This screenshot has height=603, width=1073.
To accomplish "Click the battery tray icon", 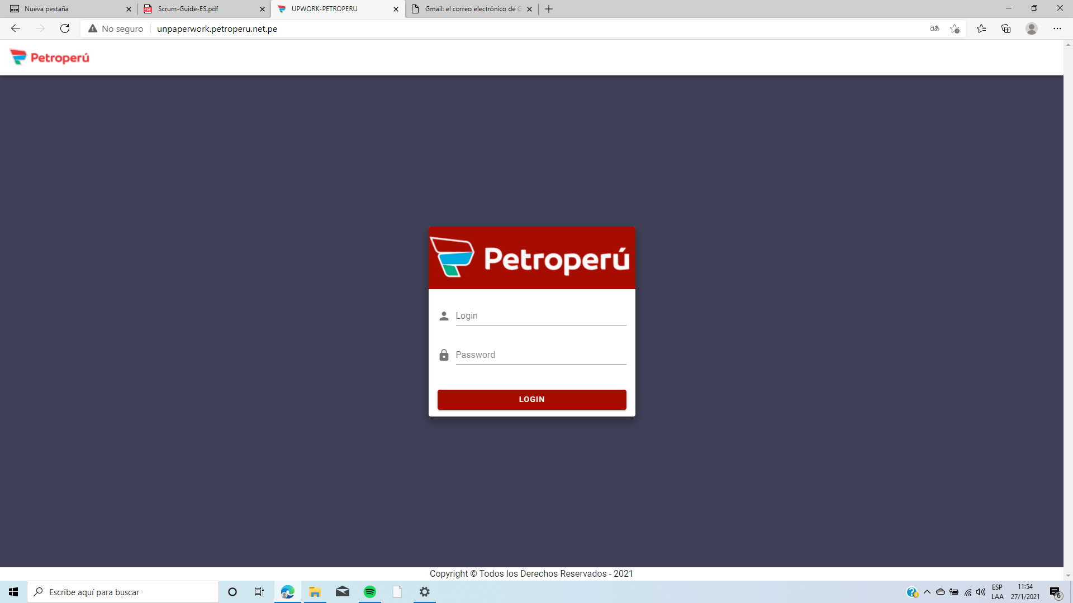I will (x=954, y=592).
